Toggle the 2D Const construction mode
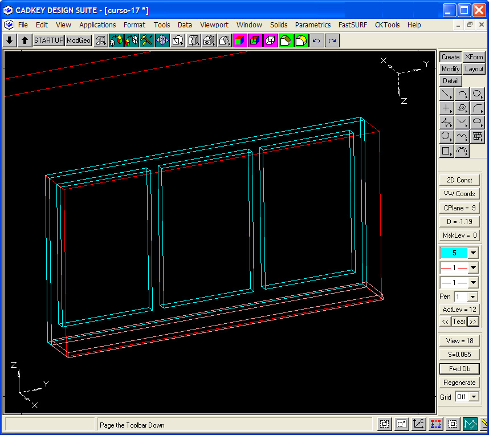 [x=459, y=180]
